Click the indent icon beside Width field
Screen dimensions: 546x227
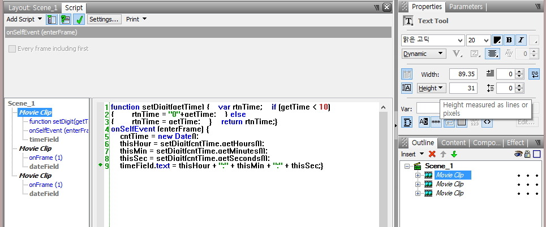tap(491, 73)
